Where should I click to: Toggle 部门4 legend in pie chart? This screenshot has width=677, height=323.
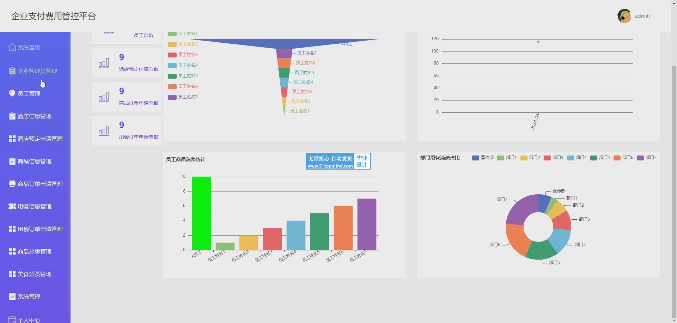pos(577,158)
